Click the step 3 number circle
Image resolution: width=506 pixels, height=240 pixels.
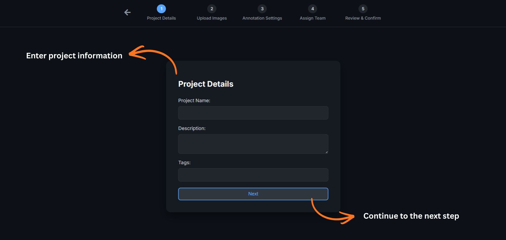(262, 9)
